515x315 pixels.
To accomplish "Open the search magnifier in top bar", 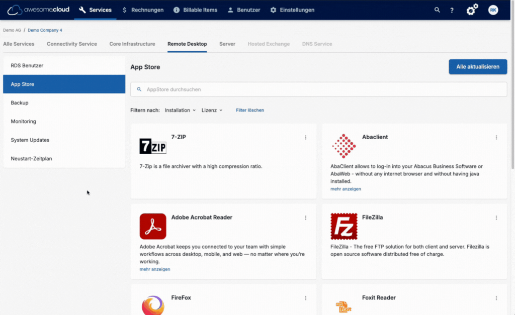I will point(437,10).
